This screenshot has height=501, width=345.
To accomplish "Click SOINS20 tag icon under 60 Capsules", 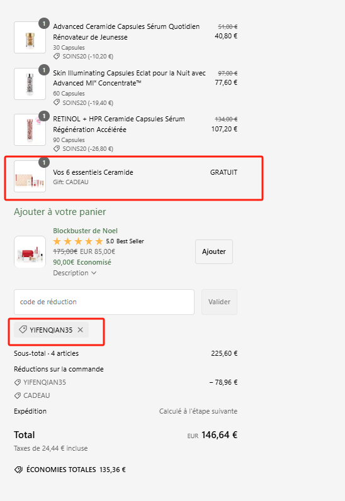I will click(56, 102).
